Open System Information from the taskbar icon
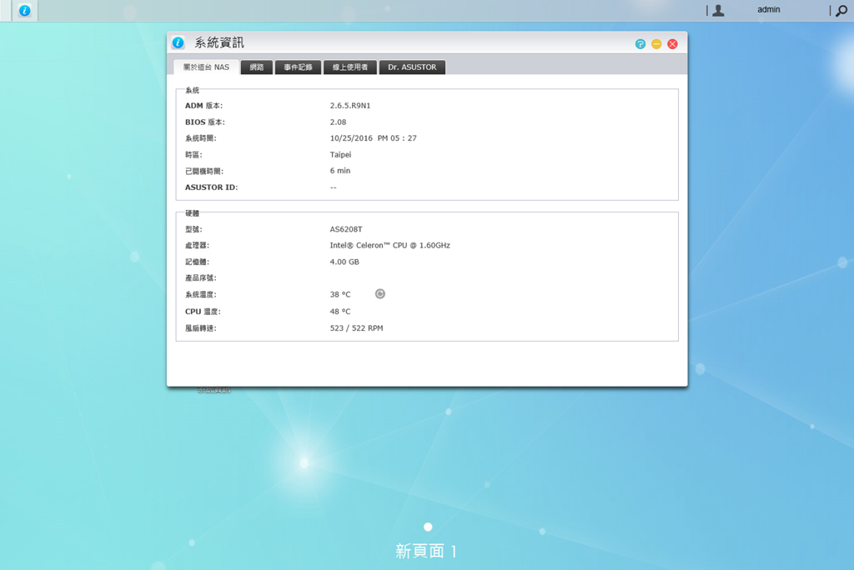Screen dimensions: 854x570 pos(24,10)
